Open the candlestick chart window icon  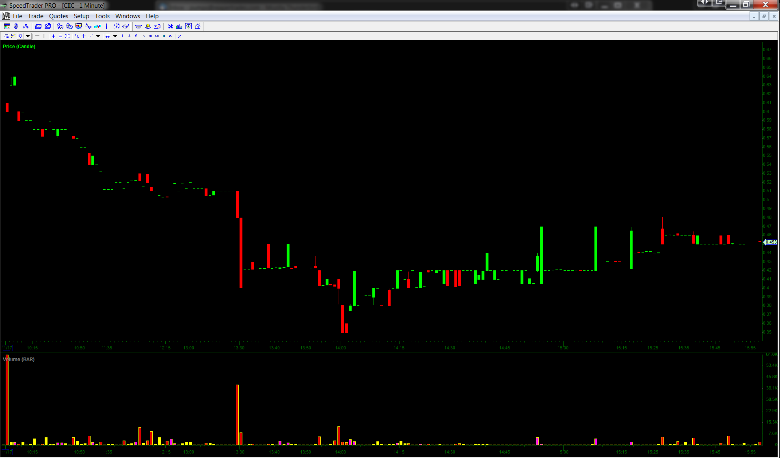(x=116, y=26)
